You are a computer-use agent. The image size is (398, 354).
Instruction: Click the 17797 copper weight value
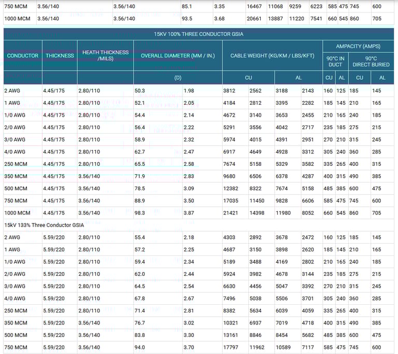231,347
